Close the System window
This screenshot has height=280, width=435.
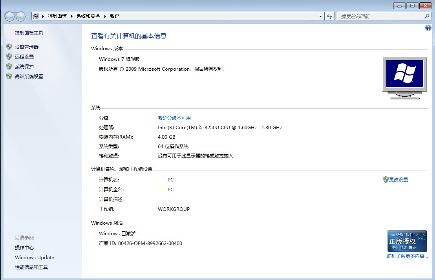click(x=425, y=5)
